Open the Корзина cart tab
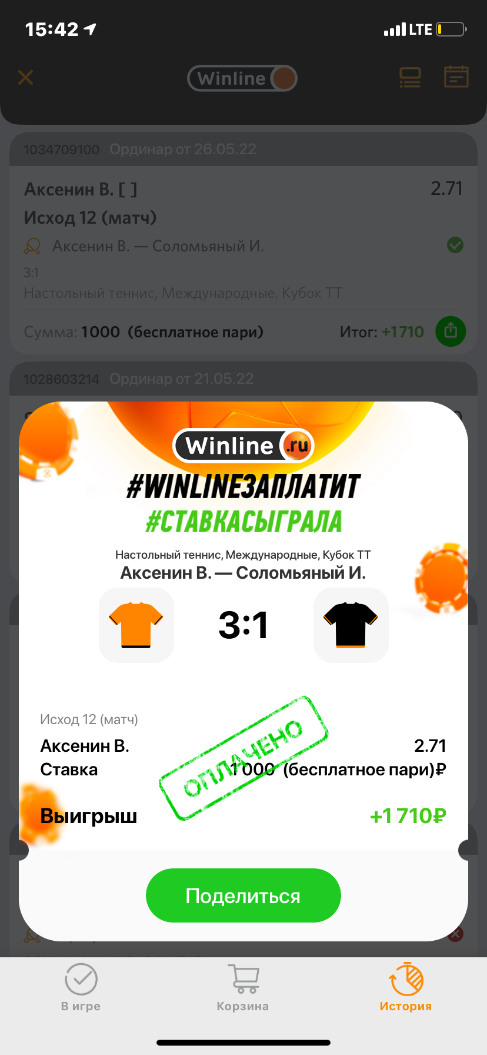This screenshot has height=1055, width=487. pos(243,987)
